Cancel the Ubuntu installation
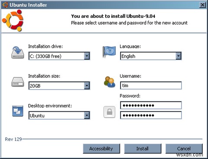Viewport: 208px width, 159px height. (x=184, y=149)
